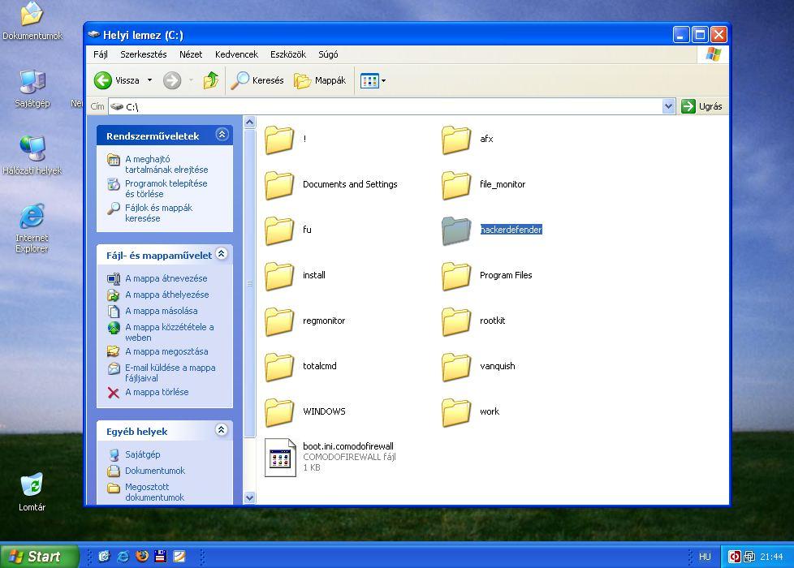
Task: Open the view mode dropdown button
Action: coord(373,80)
